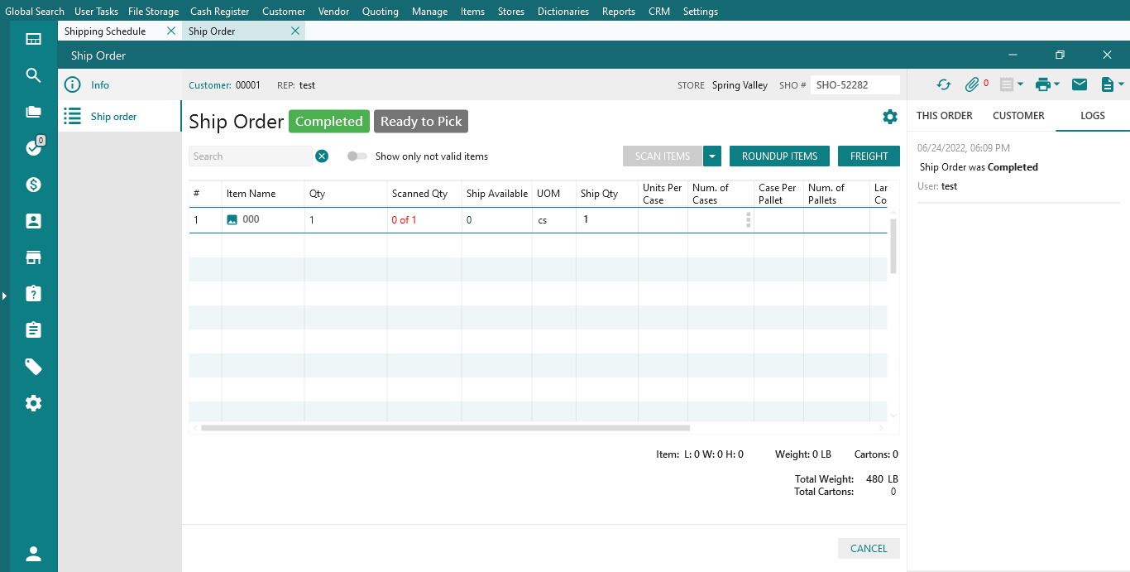Screen dimensions: 1130x572
Task: Clear the search field with the X icon
Action: click(322, 156)
